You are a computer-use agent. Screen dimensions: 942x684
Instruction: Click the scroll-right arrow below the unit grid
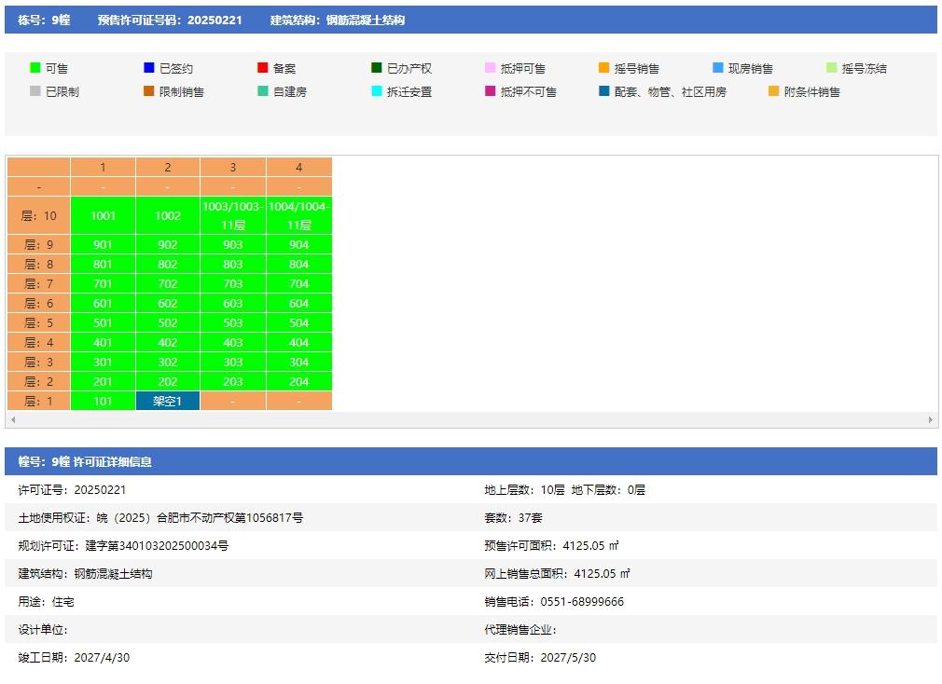point(930,419)
